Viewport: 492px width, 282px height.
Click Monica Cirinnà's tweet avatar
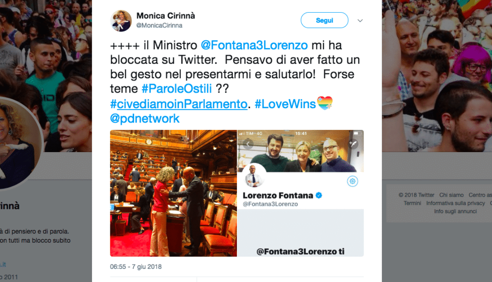121,20
